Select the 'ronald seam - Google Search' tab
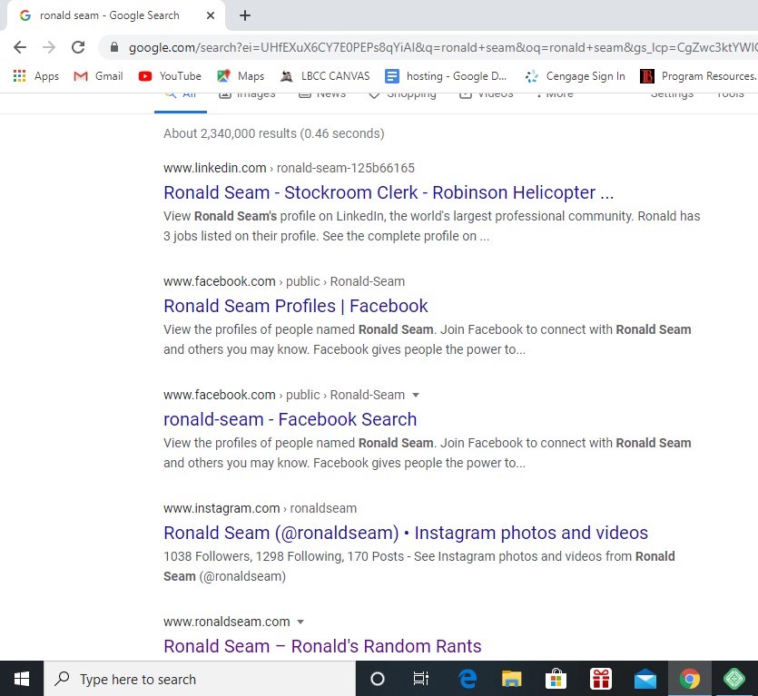Screen dimensions: 758x696 coord(109,15)
